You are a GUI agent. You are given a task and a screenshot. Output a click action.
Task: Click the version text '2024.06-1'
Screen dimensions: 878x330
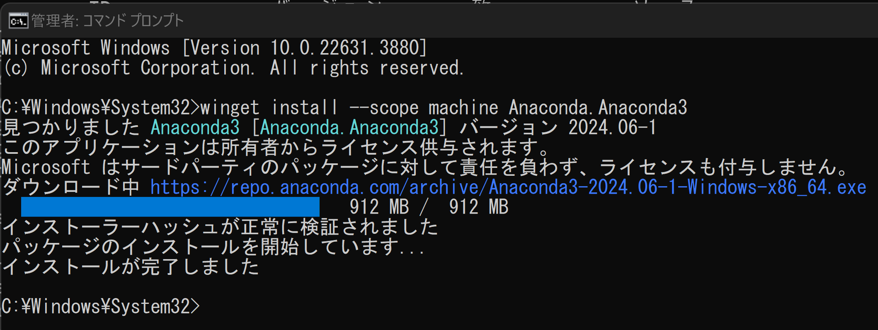tap(612, 127)
